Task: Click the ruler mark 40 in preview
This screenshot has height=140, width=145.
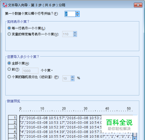Action: pyautogui.click(x=107, y=108)
